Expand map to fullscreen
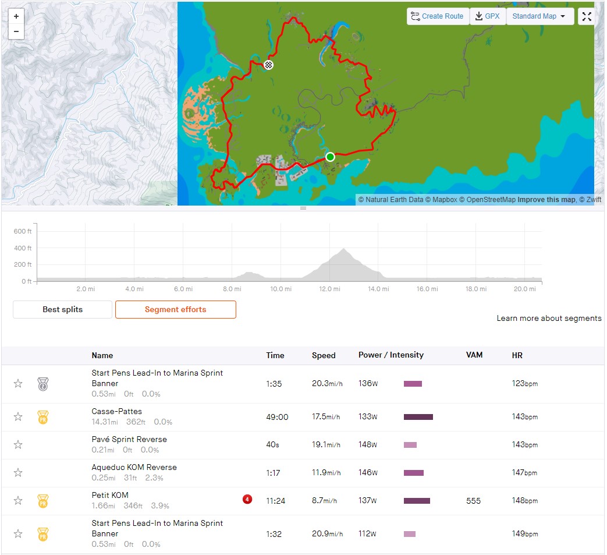 pyautogui.click(x=587, y=16)
